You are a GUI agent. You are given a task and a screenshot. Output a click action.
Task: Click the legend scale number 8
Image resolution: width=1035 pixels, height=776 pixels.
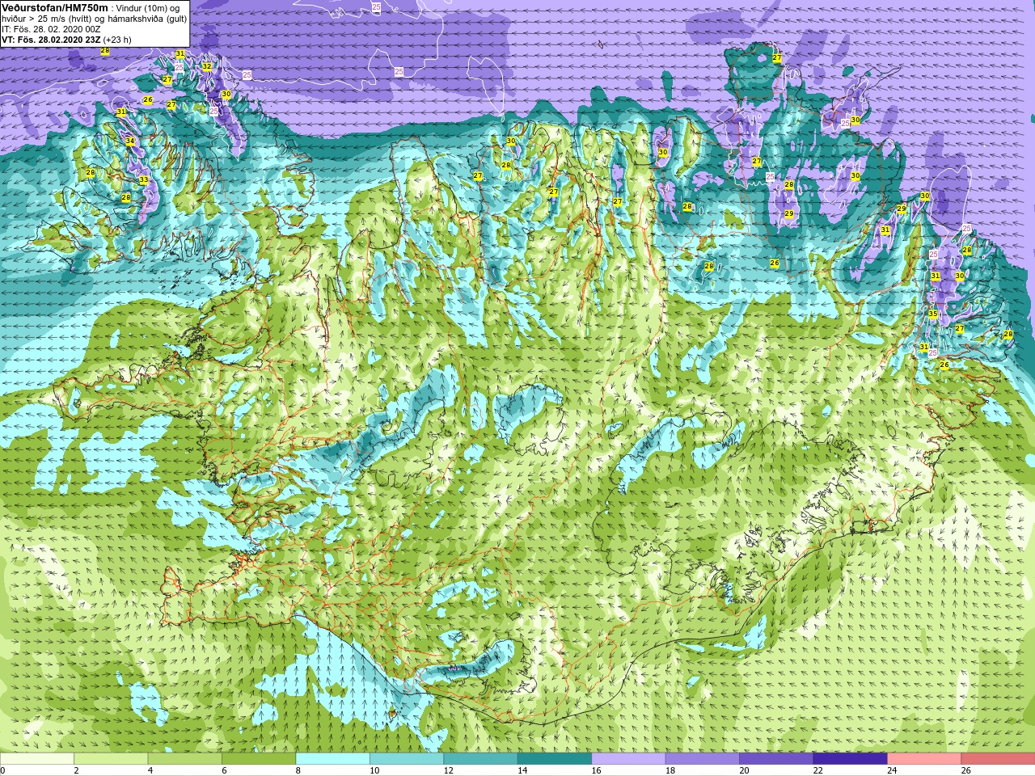pos(298,771)
